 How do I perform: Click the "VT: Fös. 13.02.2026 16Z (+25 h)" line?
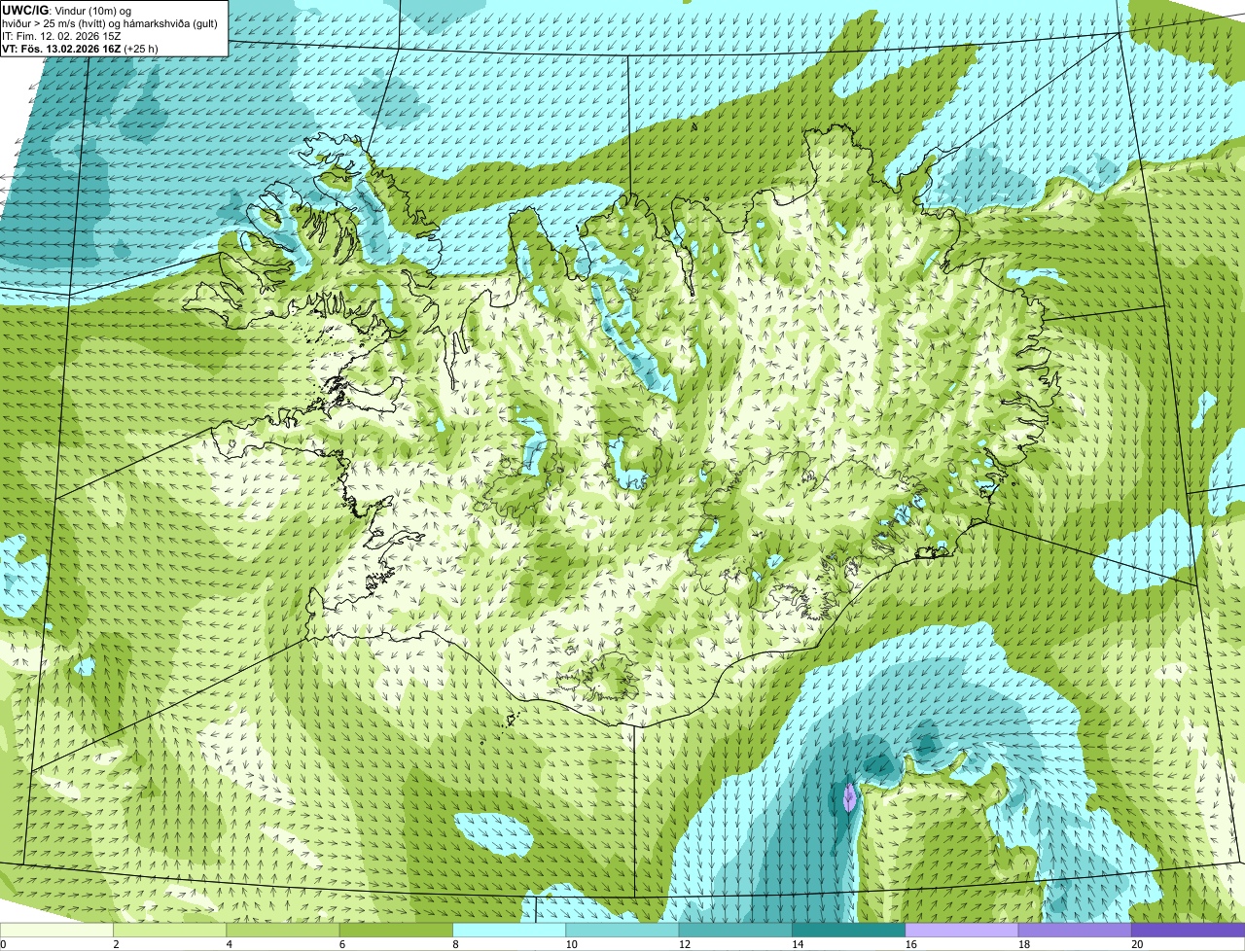pos(80,49)
